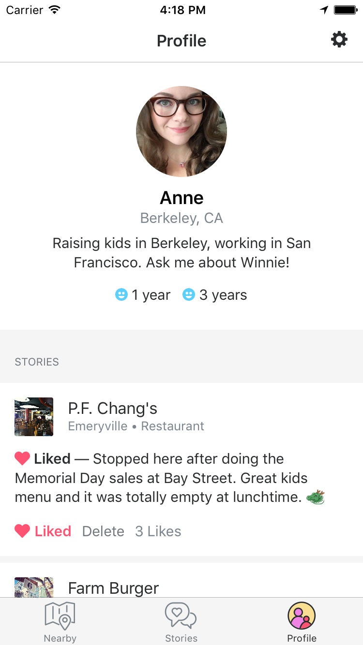363x645 pixels.
Task: Delete the P.F. Chang's story
Action: tap(103, 531)
